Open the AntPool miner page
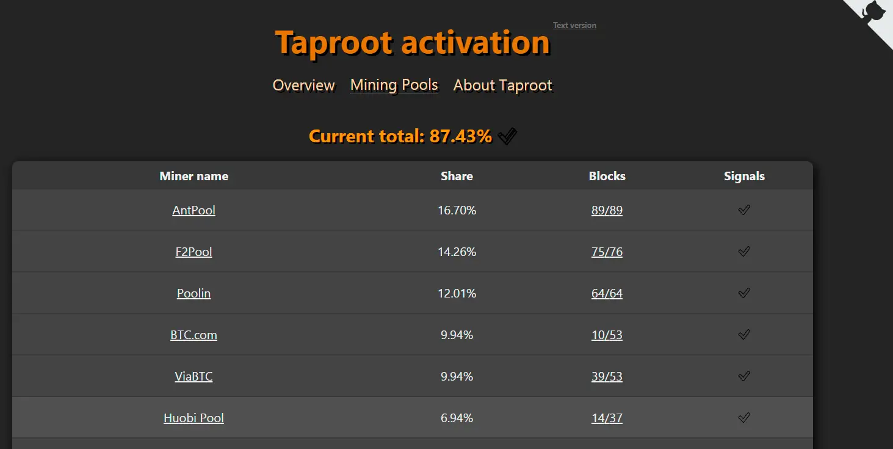 (193, 210)
